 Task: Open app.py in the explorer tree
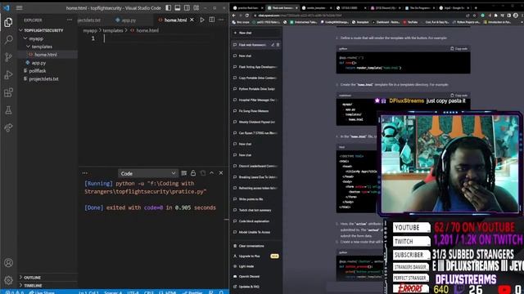click(x=38, y=63)
